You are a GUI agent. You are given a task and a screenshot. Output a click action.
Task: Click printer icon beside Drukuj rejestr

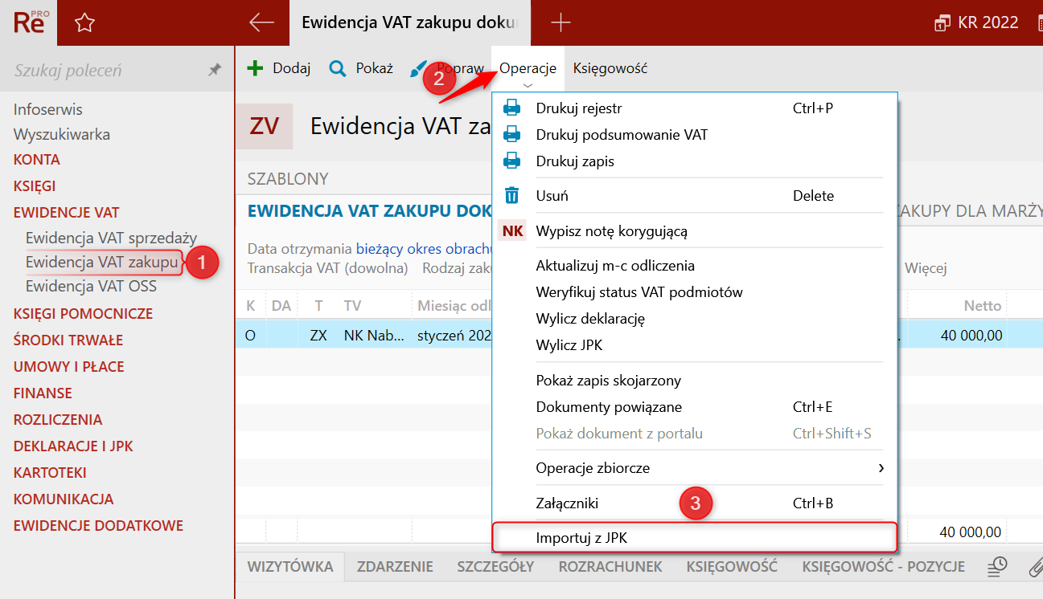(x=511, y=108)
